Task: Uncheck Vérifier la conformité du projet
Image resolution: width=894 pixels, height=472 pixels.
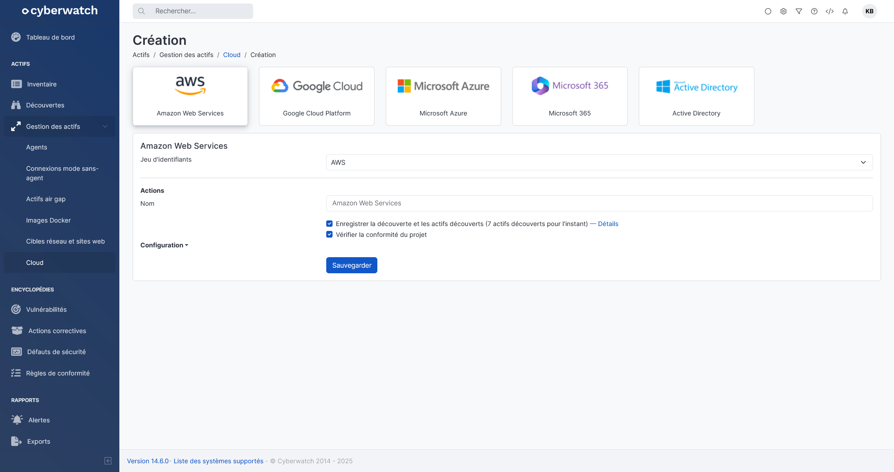Action: coord(329,234)
